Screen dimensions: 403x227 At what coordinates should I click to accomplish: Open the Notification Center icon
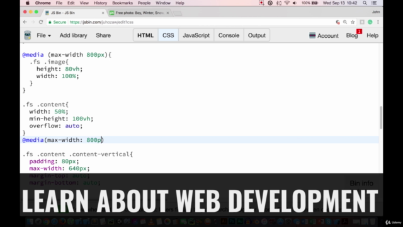pos(374,3)
